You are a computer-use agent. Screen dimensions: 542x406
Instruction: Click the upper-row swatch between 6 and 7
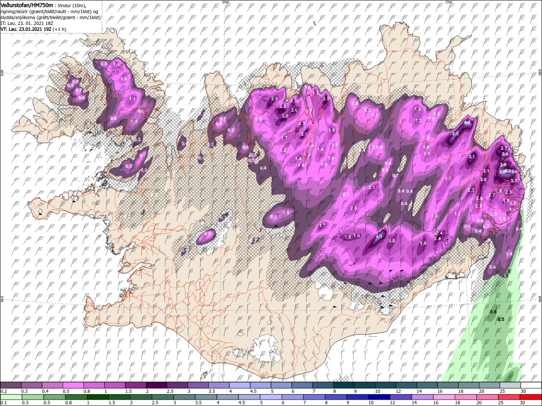[x=302, y=385]
